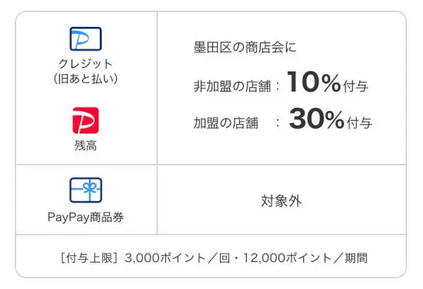Screen dimensions: 423x289
Task: Click the red PayPay balance icon
Action: 85,120
